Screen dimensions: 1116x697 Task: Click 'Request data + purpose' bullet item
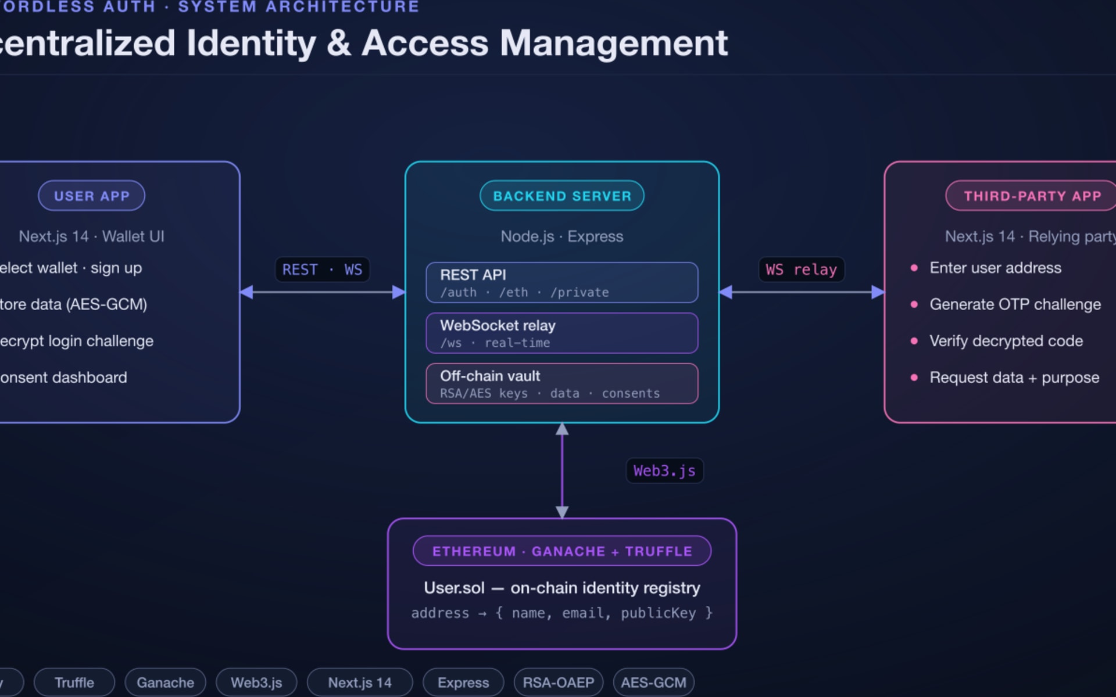[1004, 378]
